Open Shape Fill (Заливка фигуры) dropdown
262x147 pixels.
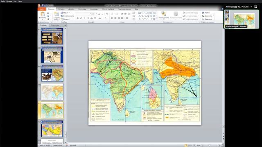coord(191,13)
